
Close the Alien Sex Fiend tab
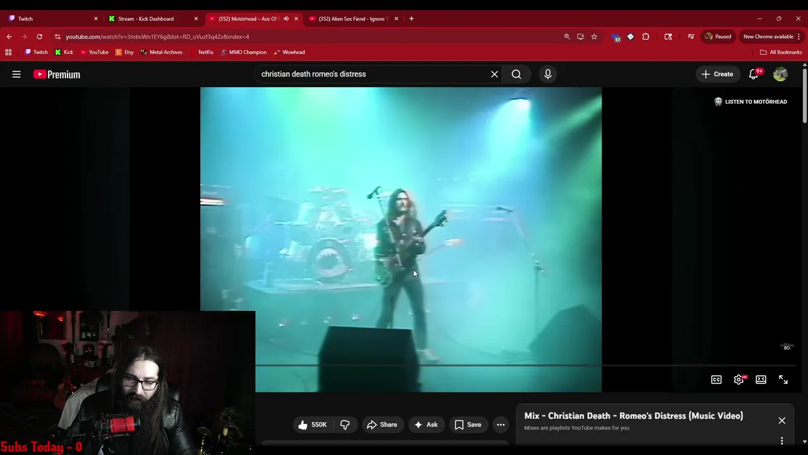tap(396, 18)
